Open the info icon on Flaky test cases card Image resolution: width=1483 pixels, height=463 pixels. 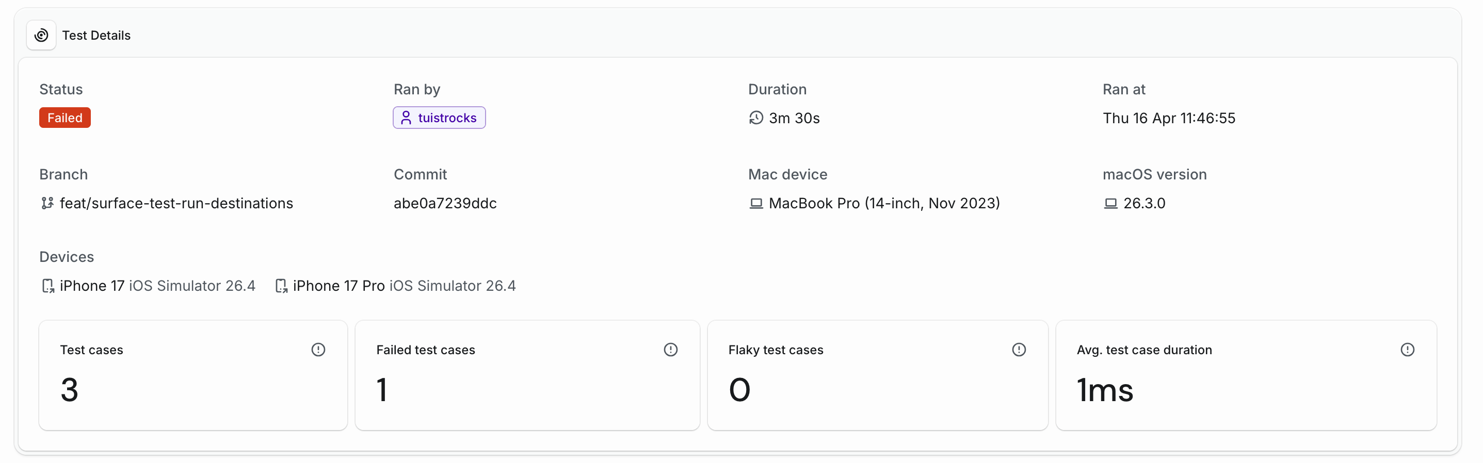coord(1019,349)
